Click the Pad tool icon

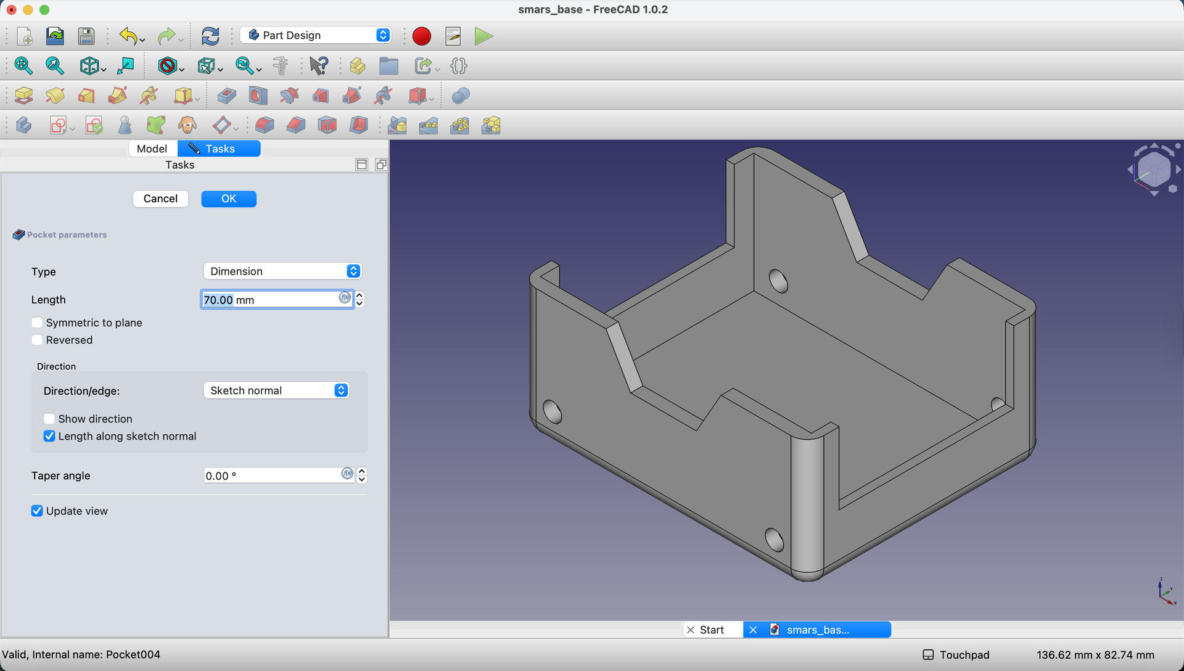tap(23, 96)
